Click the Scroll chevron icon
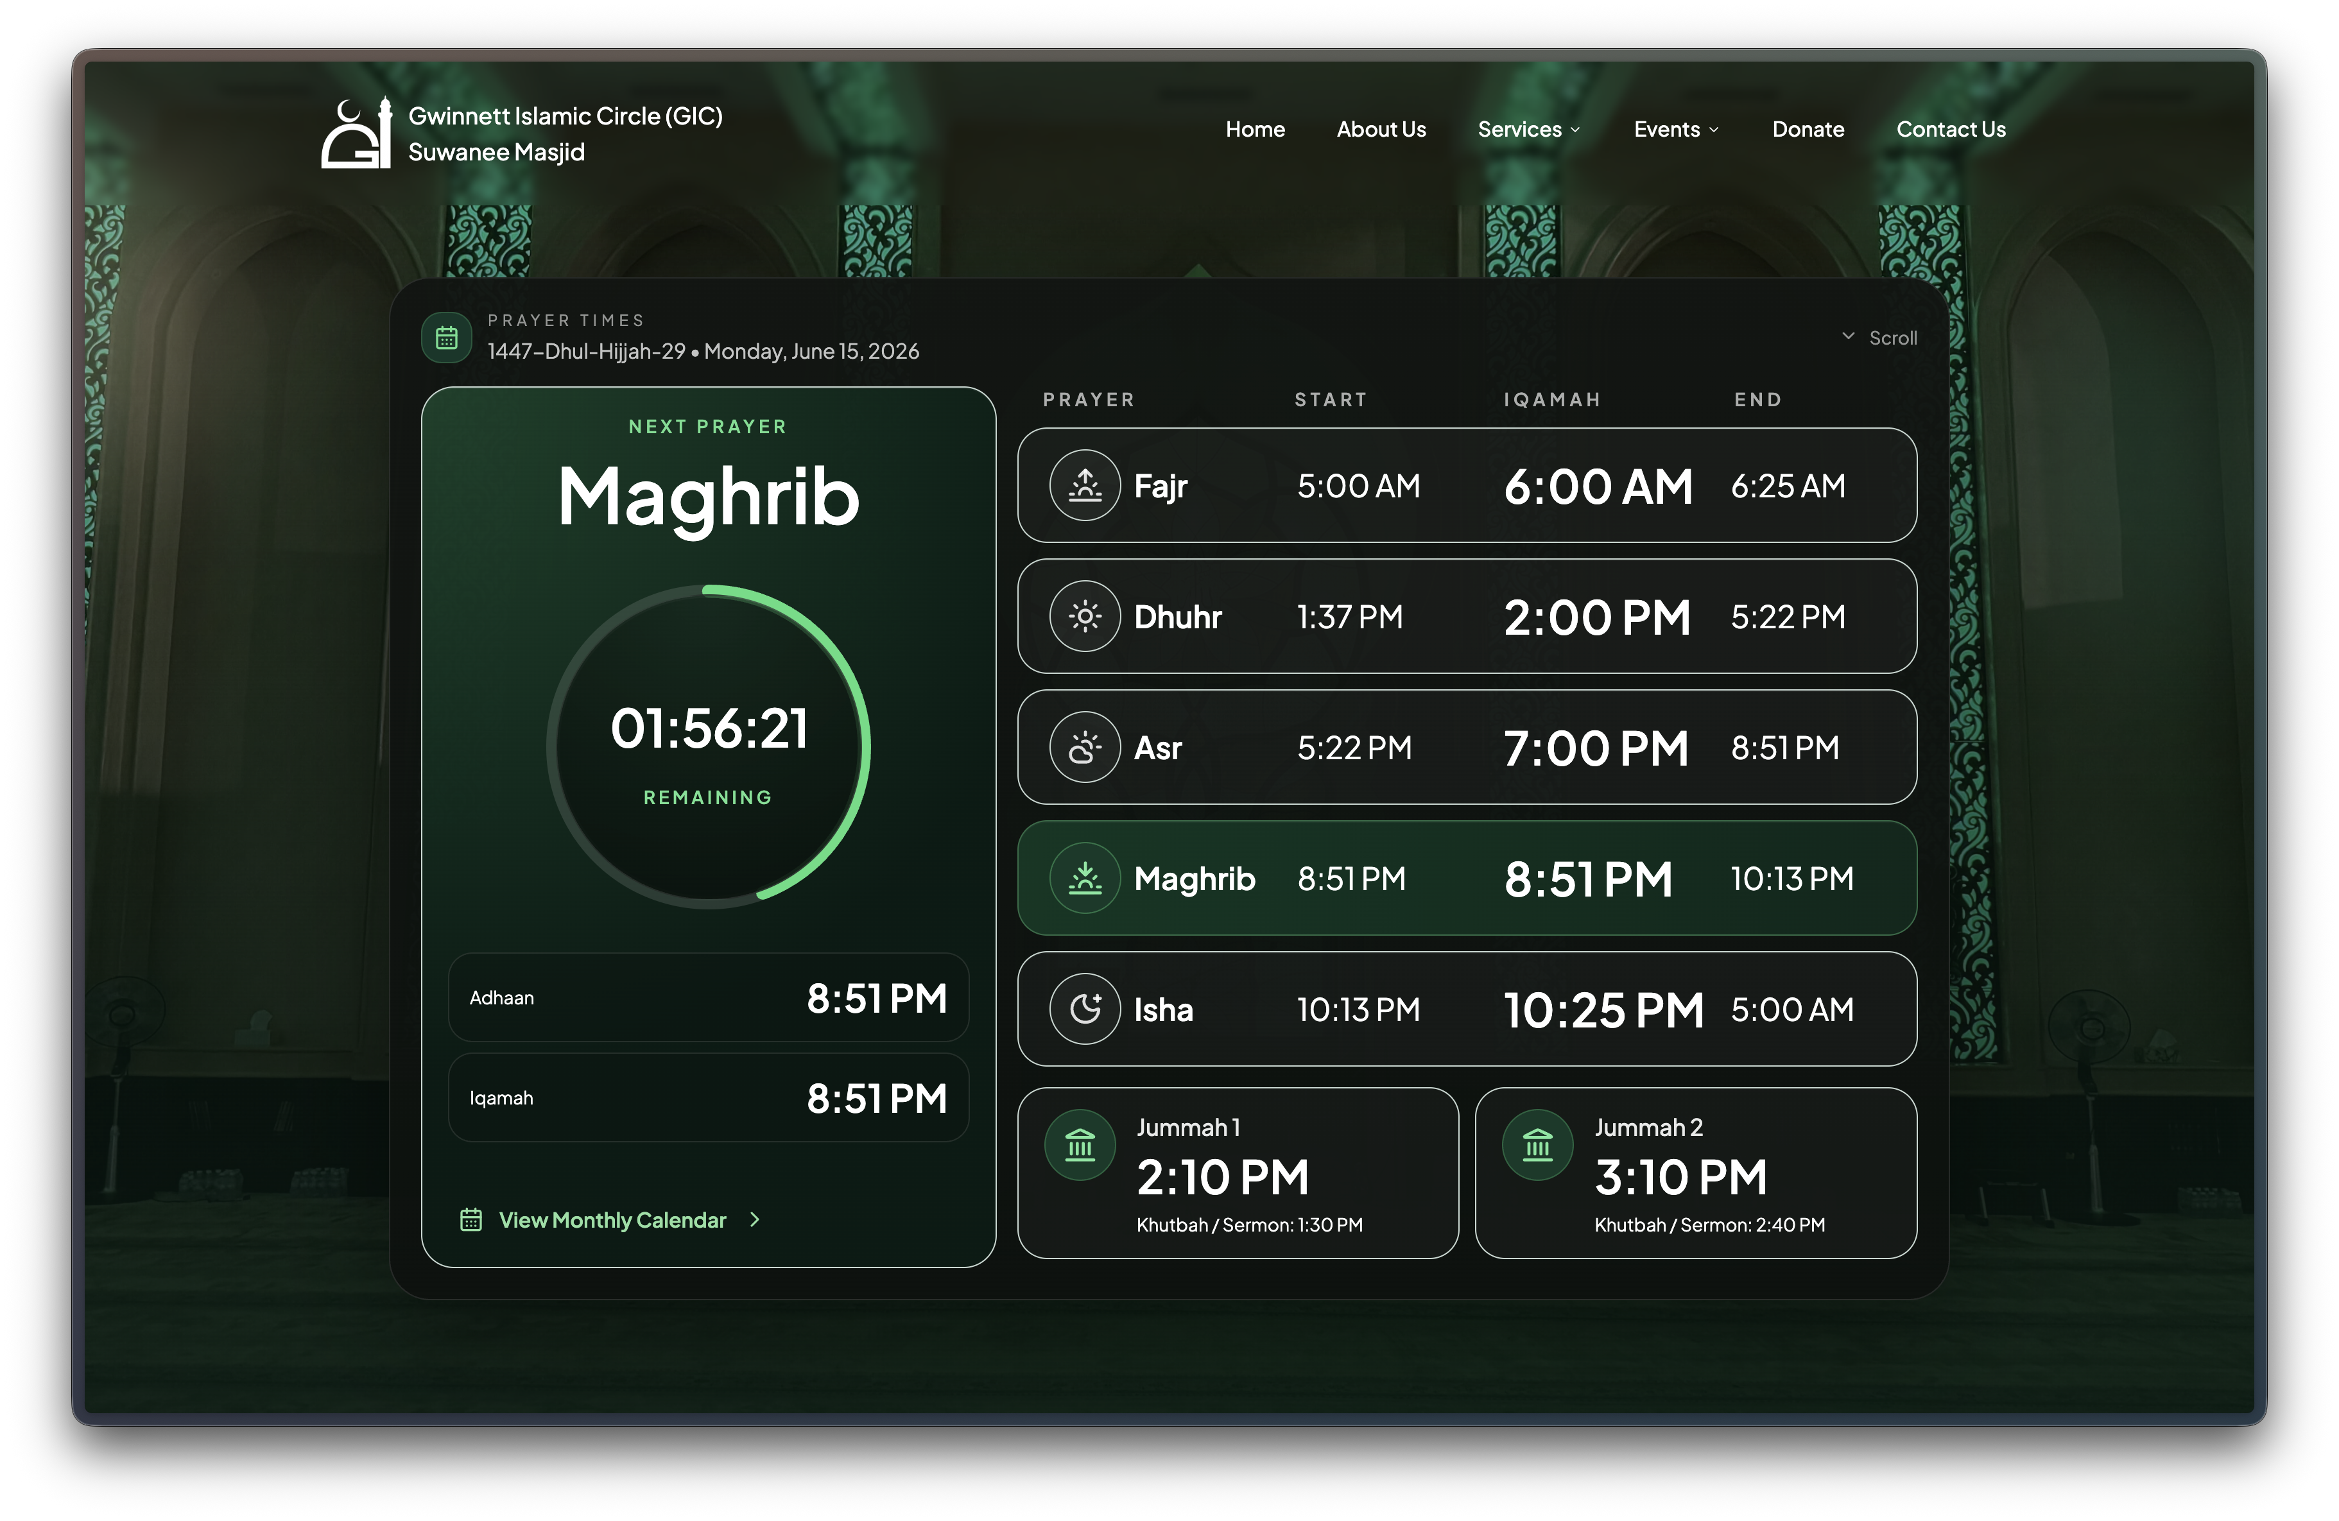The width and height of the screenshot is (2339, 1521). [x=1847, y=336]
